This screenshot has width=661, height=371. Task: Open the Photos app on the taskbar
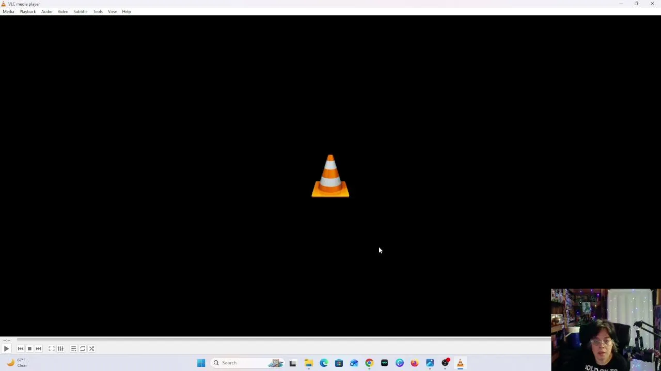[430, 363]
